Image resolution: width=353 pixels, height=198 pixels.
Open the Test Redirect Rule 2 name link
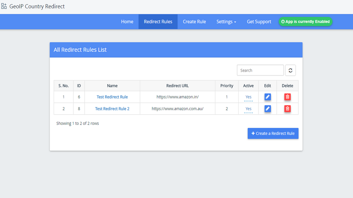[x=112, y=109]
